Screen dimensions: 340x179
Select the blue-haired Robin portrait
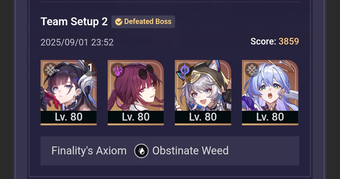(x=270, y=86)
